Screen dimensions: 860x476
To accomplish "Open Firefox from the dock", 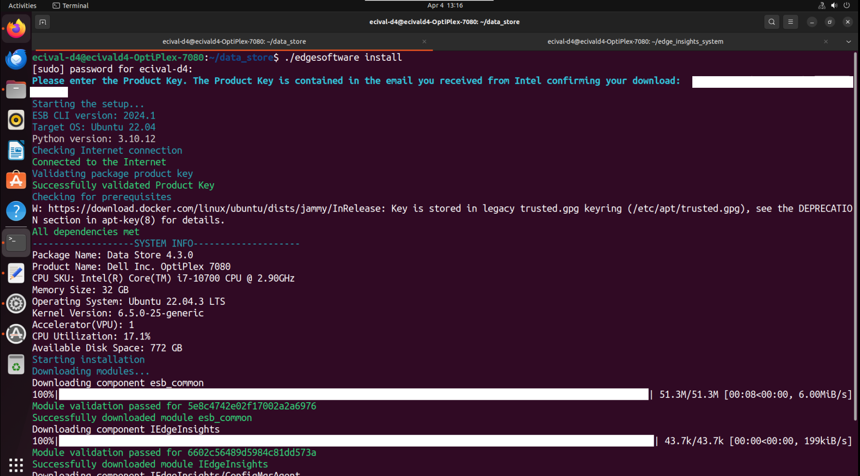I will click(x=16, y=28).
